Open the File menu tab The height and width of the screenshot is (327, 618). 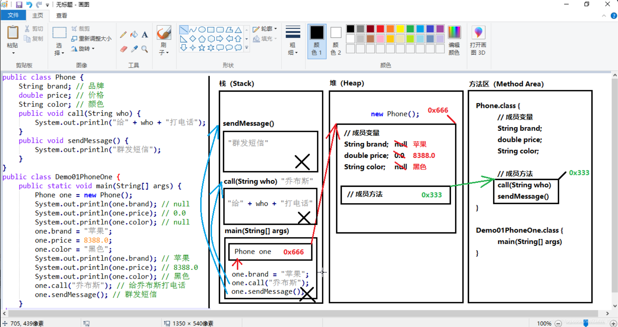tap(13, 15)
